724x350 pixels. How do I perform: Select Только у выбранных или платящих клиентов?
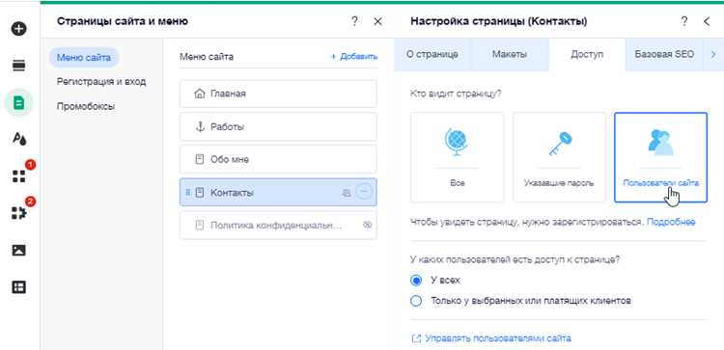(x=416, y=301)
